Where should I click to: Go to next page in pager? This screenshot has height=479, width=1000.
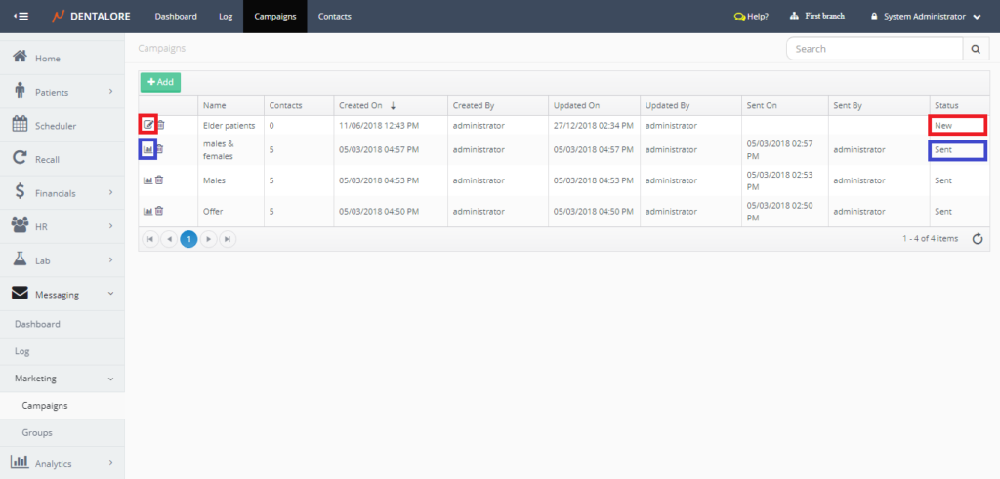(208, 239)
